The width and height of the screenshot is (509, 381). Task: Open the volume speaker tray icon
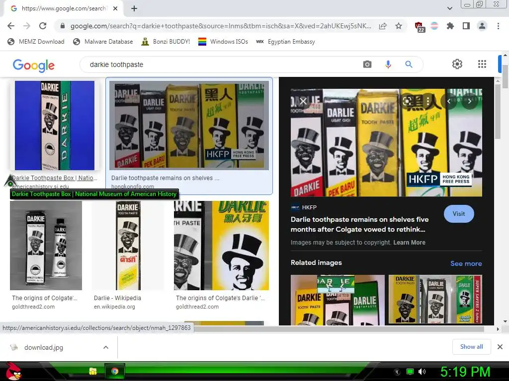[x=422, y=372]
